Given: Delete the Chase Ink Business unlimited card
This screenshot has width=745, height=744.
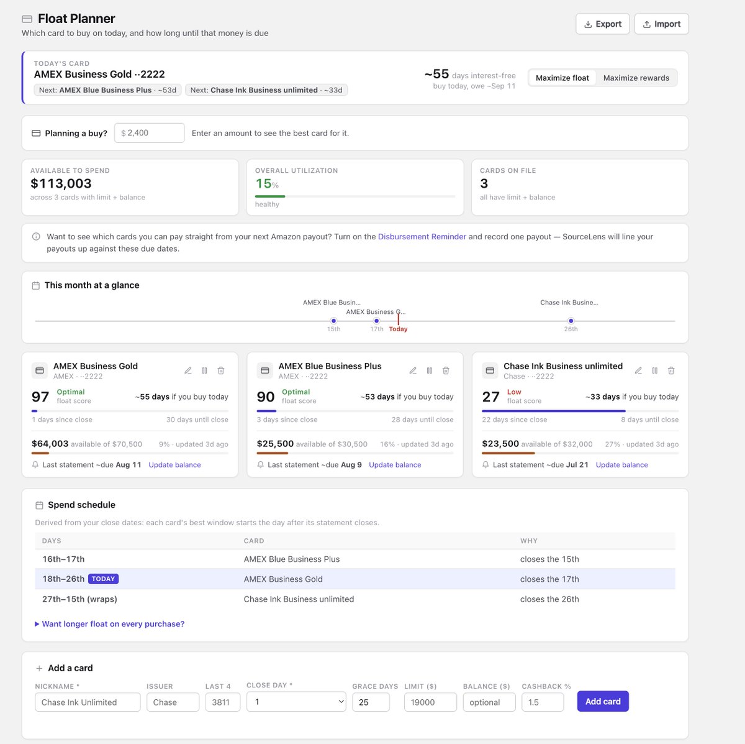Looking at the screenshot, I should click(x=671, y=370).
